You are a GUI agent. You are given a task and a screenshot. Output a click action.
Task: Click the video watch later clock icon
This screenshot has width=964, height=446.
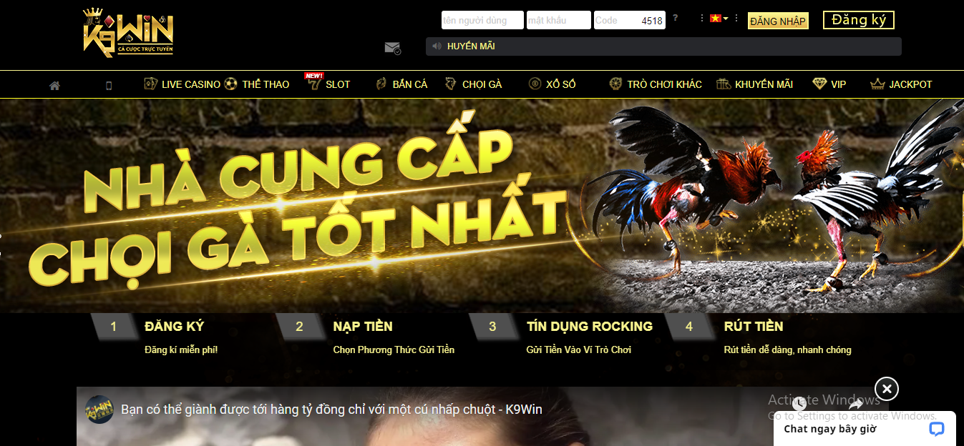(799, 405)
